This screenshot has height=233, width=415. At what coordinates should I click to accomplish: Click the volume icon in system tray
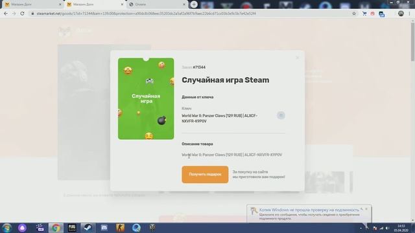pos(387,228)
